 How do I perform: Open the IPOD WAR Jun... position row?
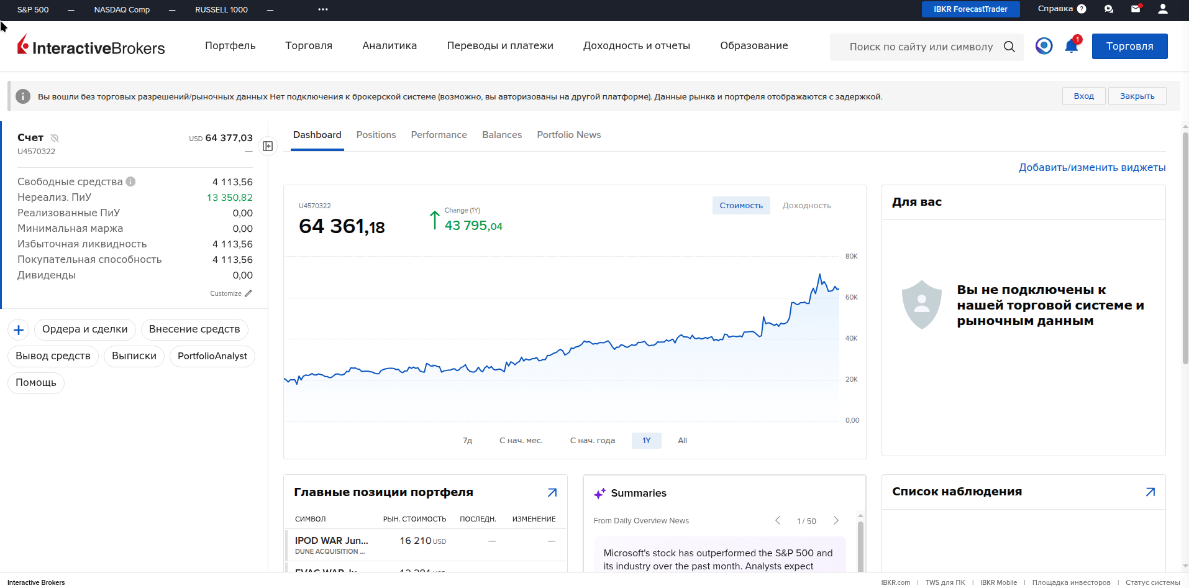pyautogui.click(x=426, y=545)
